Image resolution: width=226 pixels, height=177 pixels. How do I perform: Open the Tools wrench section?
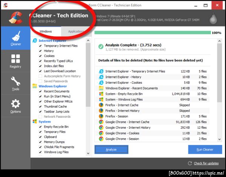click(x=15, y=83)
